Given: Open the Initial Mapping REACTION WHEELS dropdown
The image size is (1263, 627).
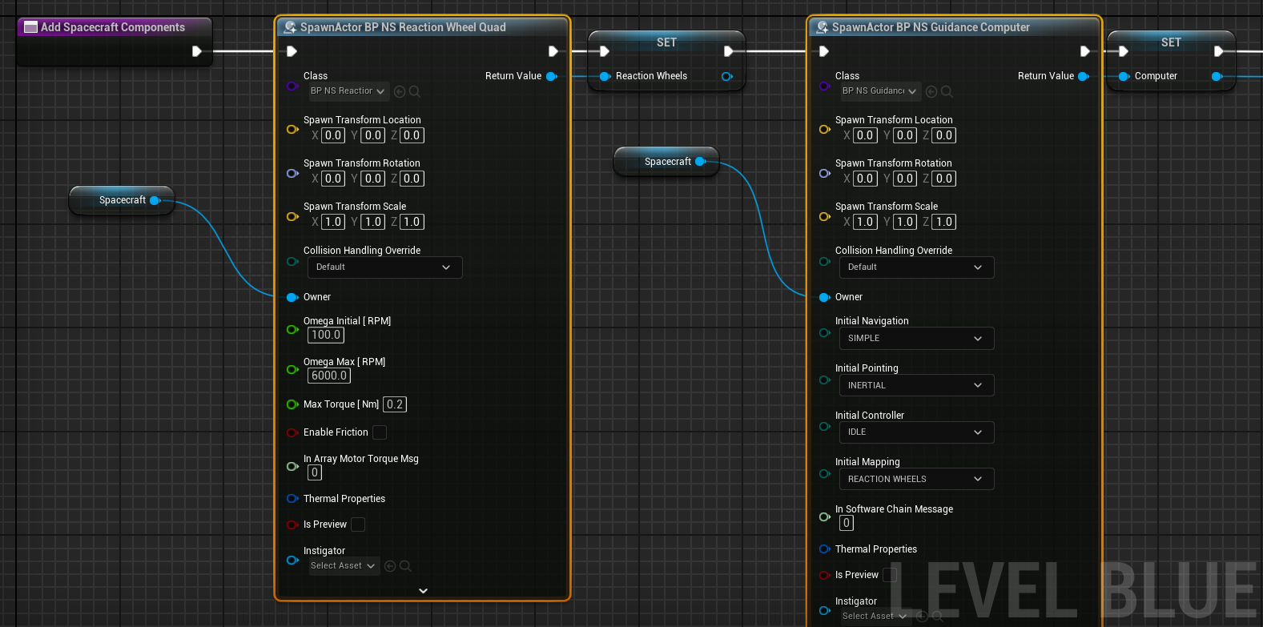Looking at the screenshot, I should (915, 479).
